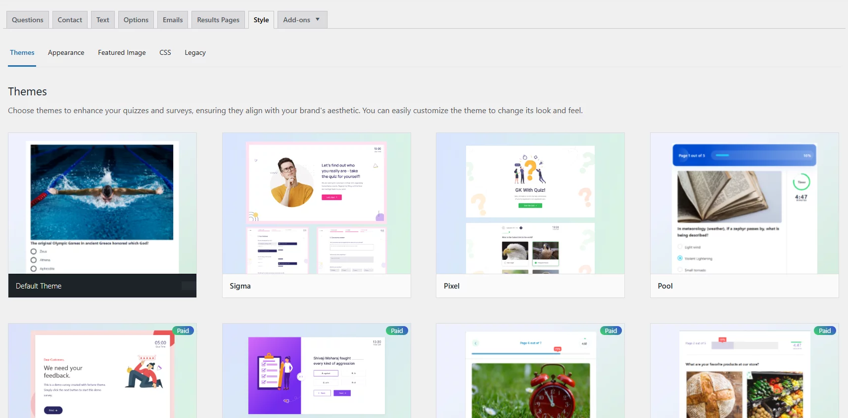Image resolution: width=848 pixels, height=418 pixels.
Task: Click the Paid badge on feedback theme
Action: [183, 331]
